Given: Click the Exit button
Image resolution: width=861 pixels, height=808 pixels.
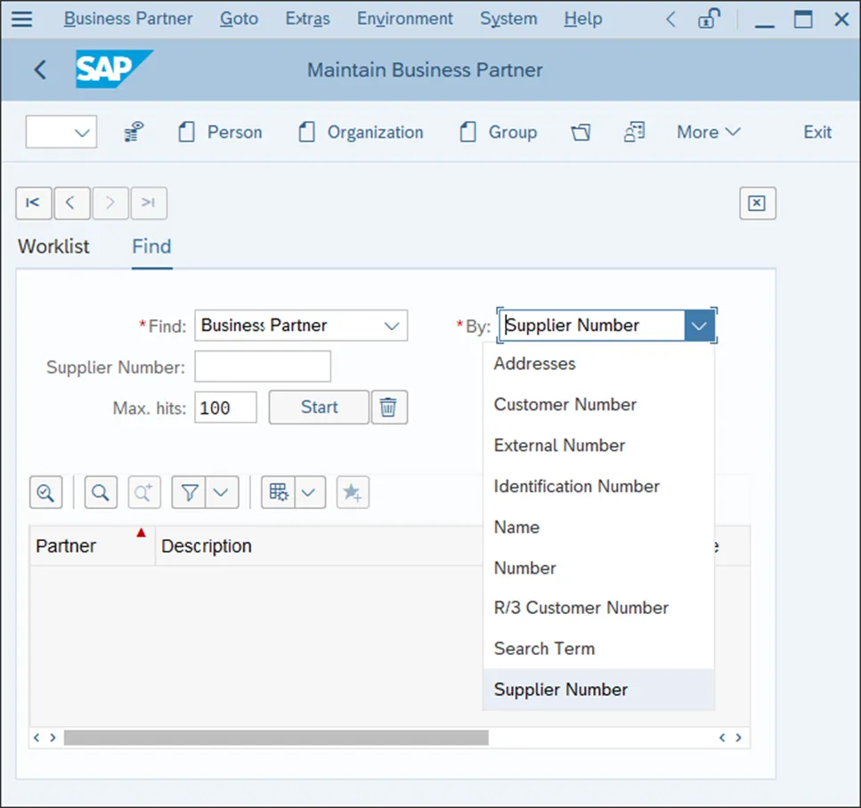Looking at the screenshot, I should 817,133.
